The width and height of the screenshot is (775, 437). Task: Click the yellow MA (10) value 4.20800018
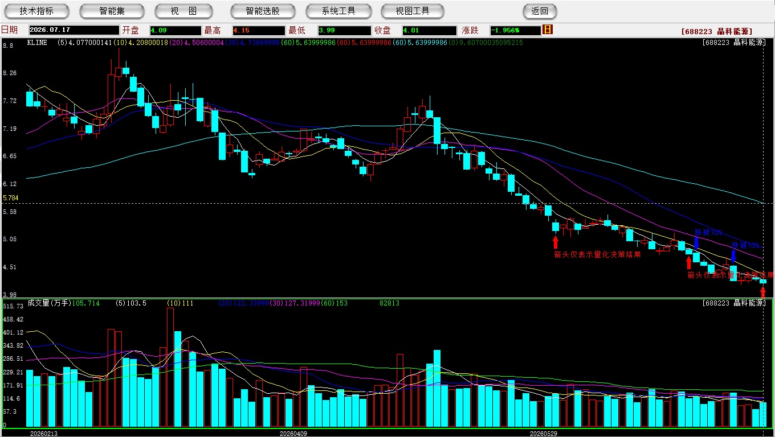point(140,42)
